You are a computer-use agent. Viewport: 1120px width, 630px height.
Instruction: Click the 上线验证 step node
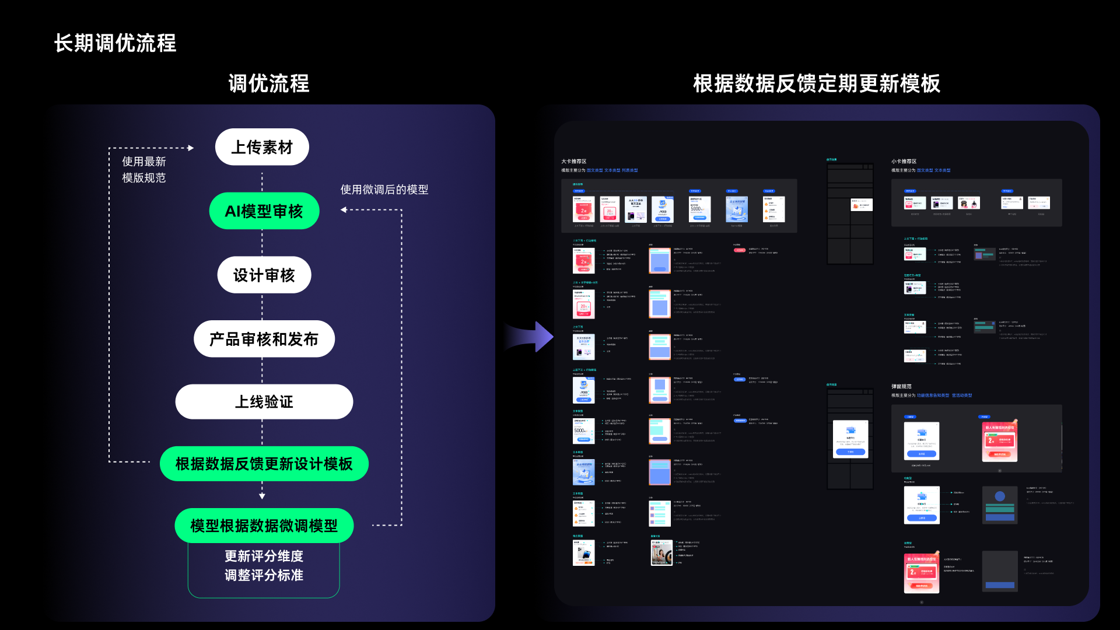(x=264, y=402)
